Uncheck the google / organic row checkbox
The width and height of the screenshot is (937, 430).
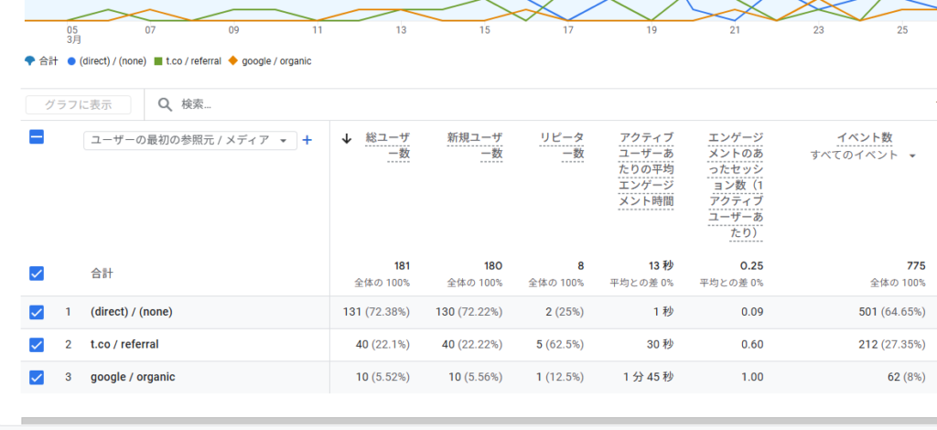[37, 378]
